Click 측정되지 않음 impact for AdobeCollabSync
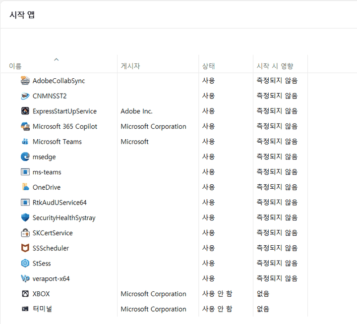The width and height of the screenshot is (357, 324). tap(277, 81)
